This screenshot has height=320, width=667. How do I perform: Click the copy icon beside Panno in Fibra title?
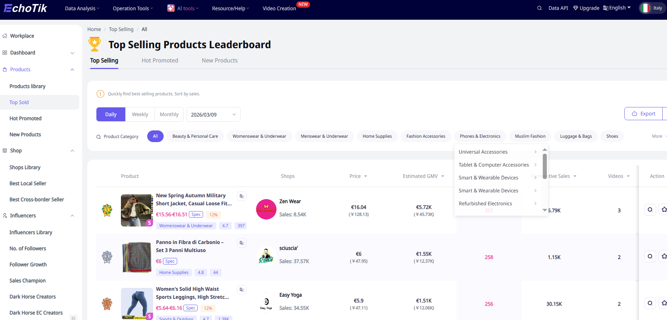coord(241,243)
